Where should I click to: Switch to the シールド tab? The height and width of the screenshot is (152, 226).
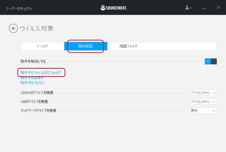click(x=42, y=46)
